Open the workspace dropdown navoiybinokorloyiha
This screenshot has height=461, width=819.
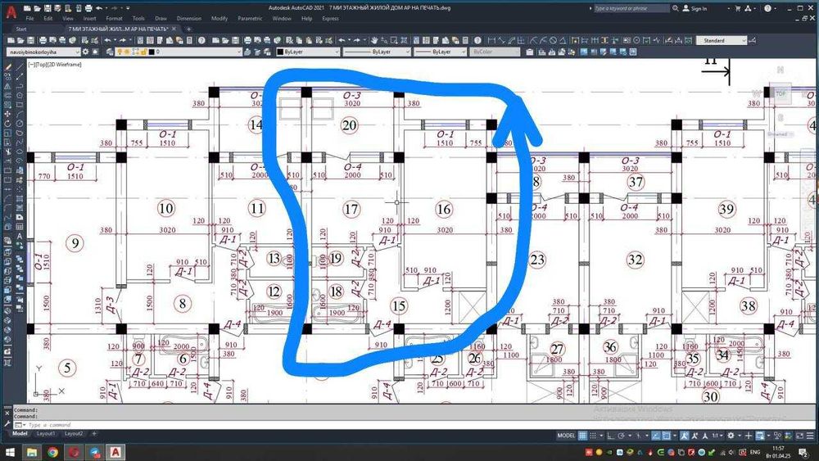pyautogui.click(x=43, y=52)
